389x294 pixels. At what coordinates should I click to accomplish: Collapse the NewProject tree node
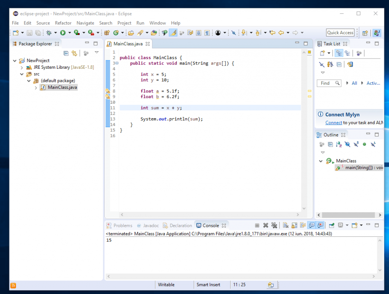coord(14,60)
